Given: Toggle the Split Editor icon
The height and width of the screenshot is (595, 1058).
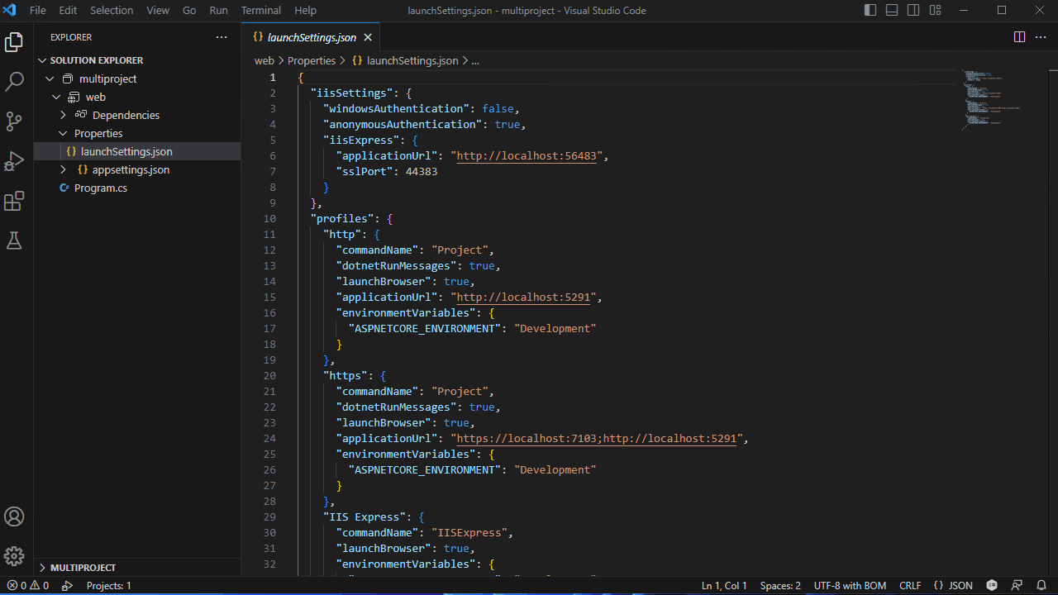Looking at the screenshot, I should (x=1019, y=36).
